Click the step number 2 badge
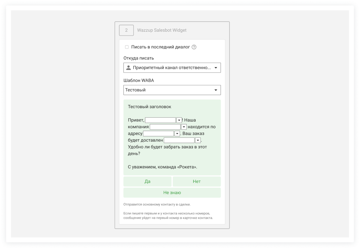The width and height of the screenshot is (360, 249). coord(126,30)
